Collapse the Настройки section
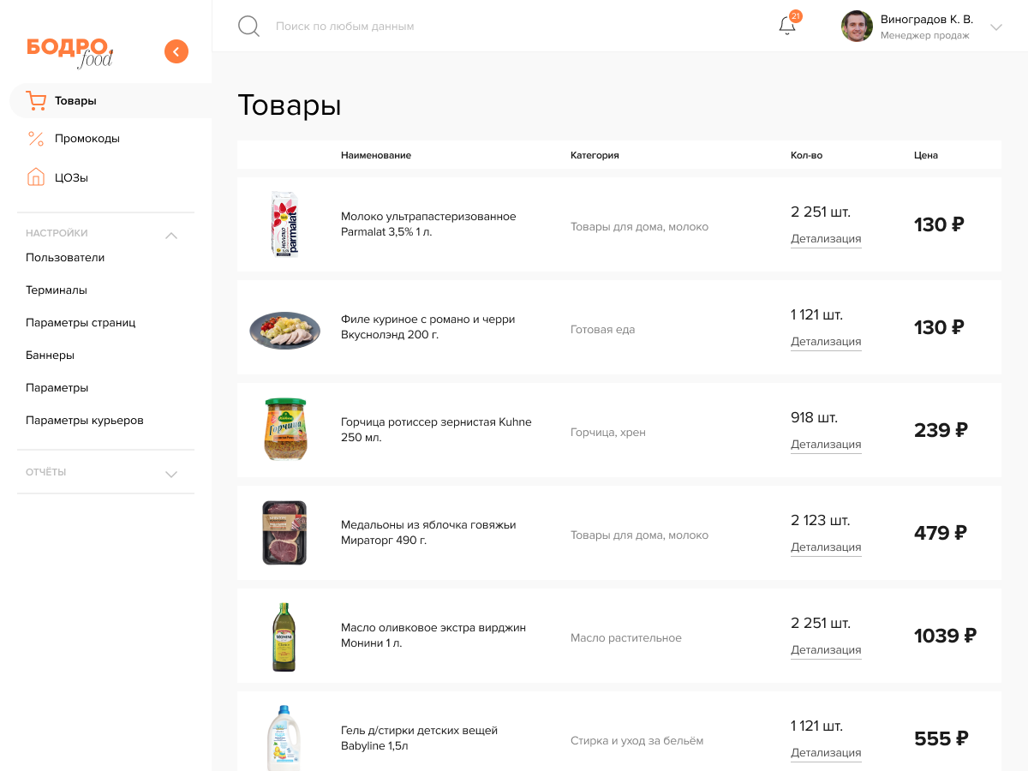1028x771 pixels. click(171, 235)
